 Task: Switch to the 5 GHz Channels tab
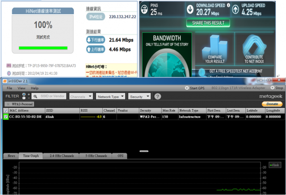tap(96, 156)
